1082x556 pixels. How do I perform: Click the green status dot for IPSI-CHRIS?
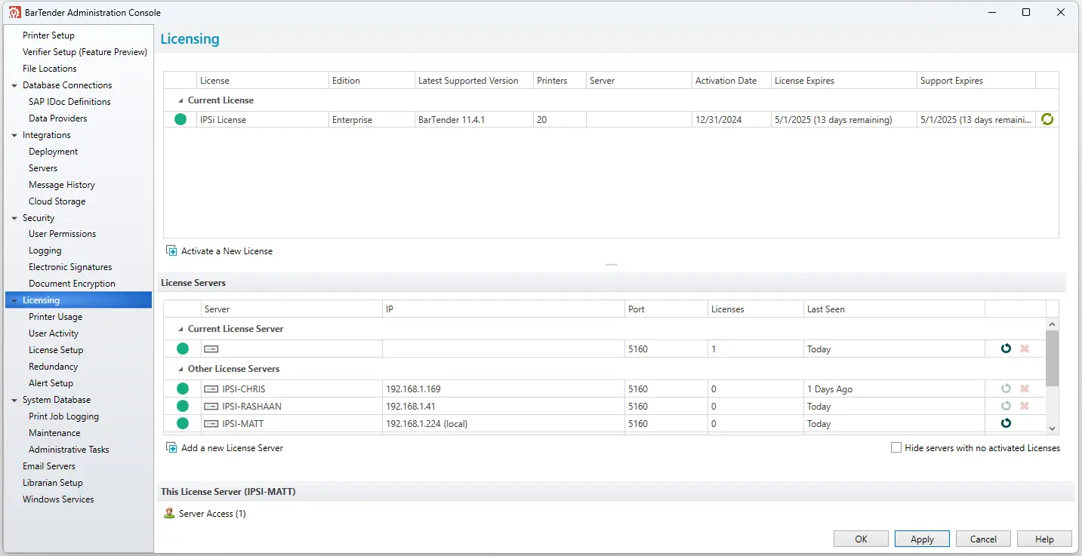183,389
